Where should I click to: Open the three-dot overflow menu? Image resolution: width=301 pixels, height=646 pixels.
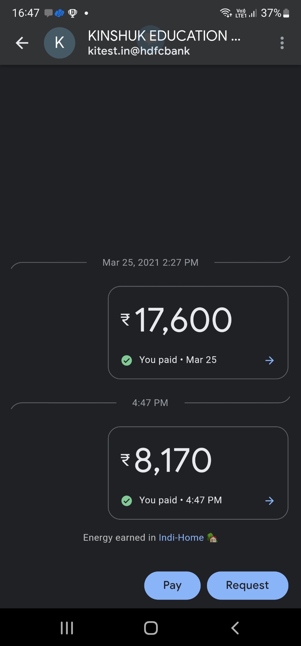click(282, 43)
